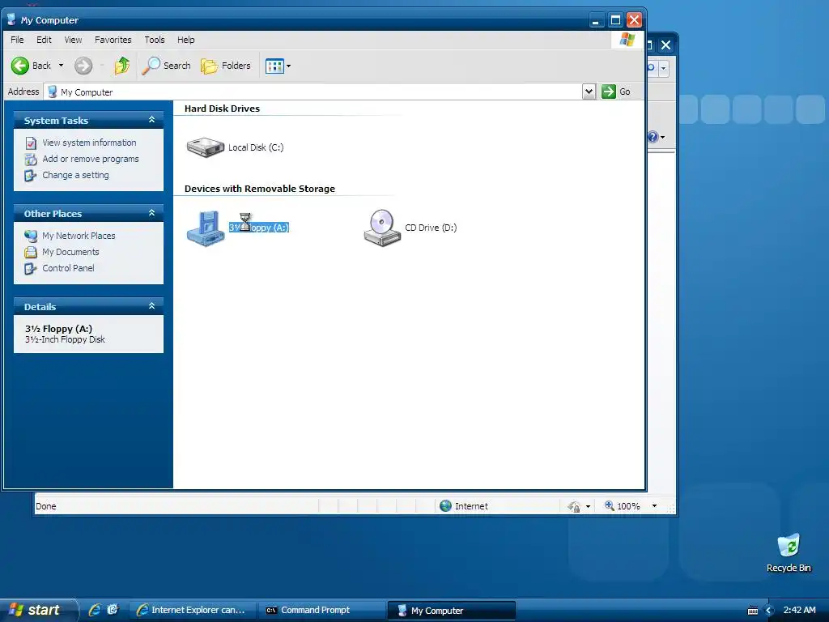Go up one folder level
Screen dimensions: 829x622
[122, 66]
